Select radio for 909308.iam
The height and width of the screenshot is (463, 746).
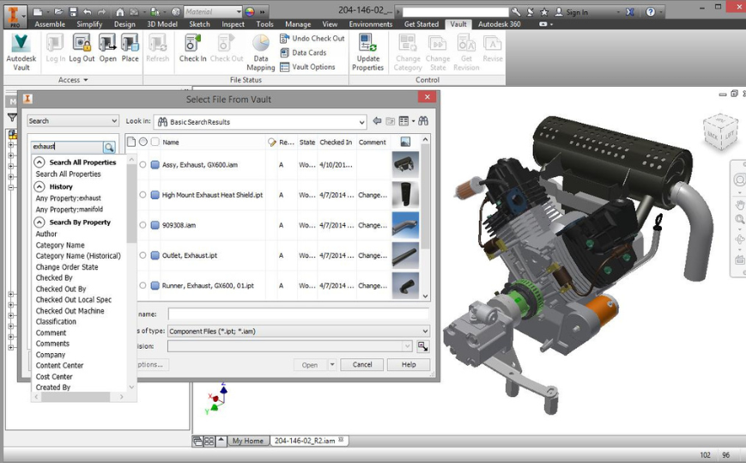(143, 225)
